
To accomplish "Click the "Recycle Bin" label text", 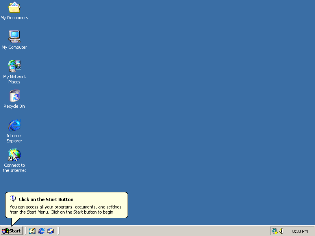I will pos(14,106).
